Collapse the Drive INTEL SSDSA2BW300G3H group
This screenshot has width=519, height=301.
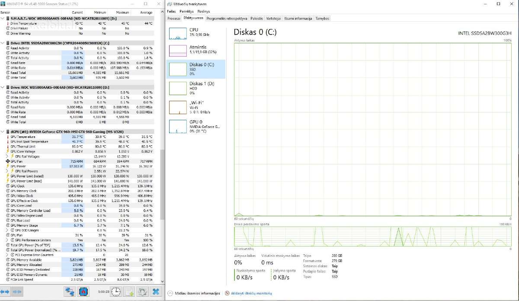tap(3, 43)
